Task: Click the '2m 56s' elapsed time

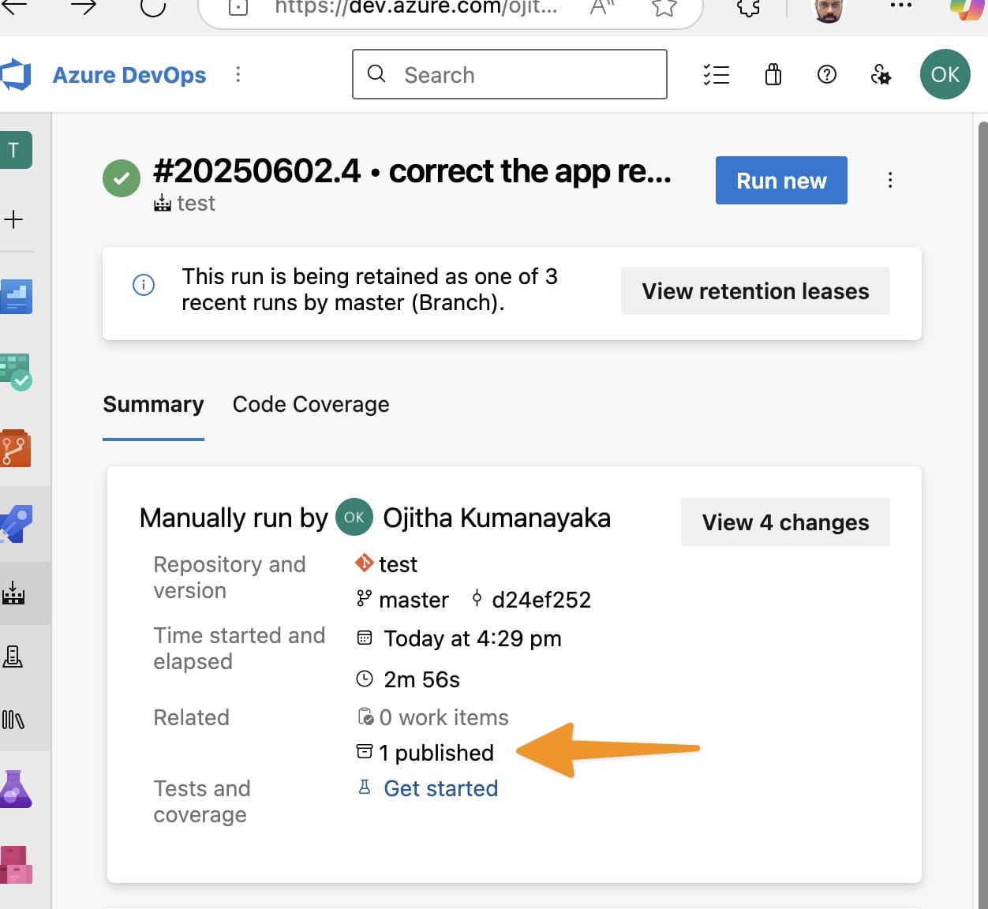Action: 421,679
